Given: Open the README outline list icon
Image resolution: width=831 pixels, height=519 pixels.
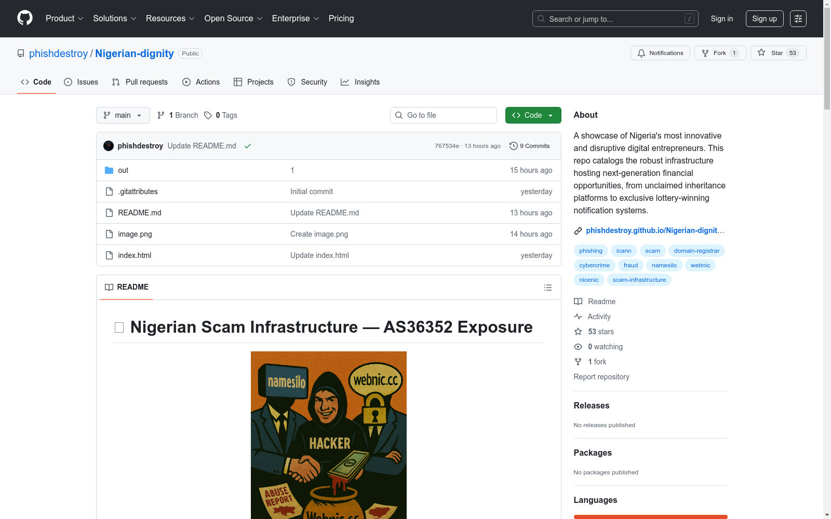Looking at the screenshot, I should [547, 288].
